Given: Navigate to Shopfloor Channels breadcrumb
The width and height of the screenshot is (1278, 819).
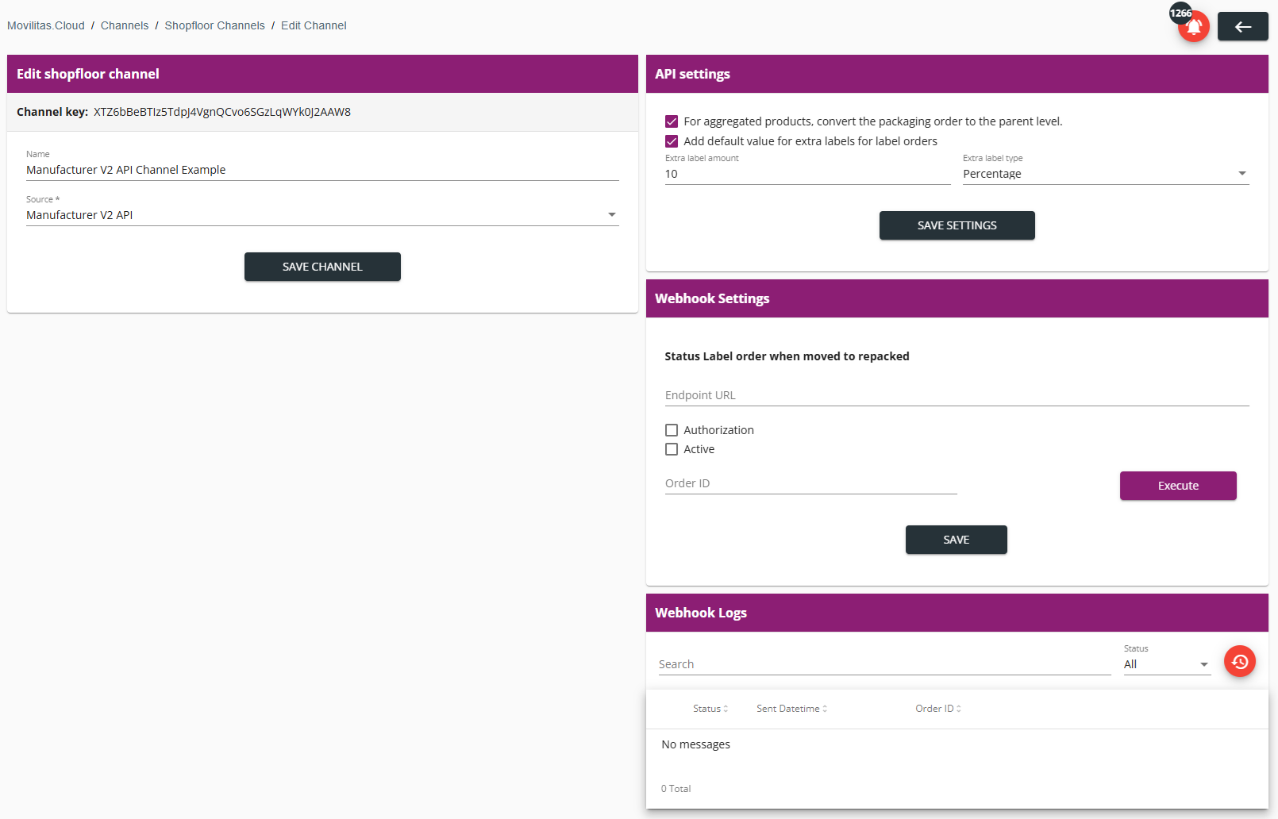Looking at the screenshot, I should coord(215,25).
